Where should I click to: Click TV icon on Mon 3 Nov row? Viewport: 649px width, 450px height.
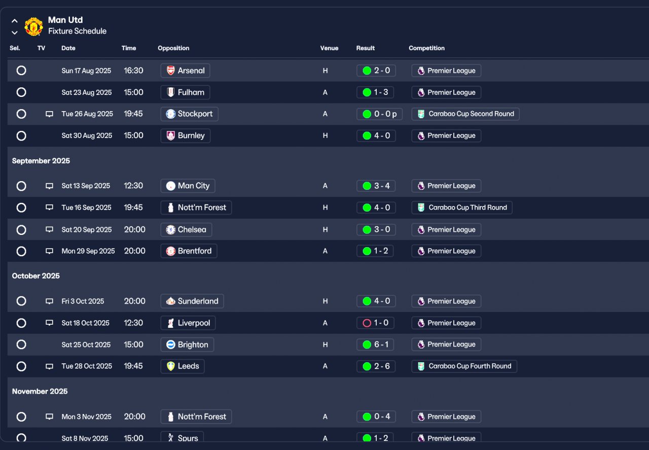coord(49,417)
